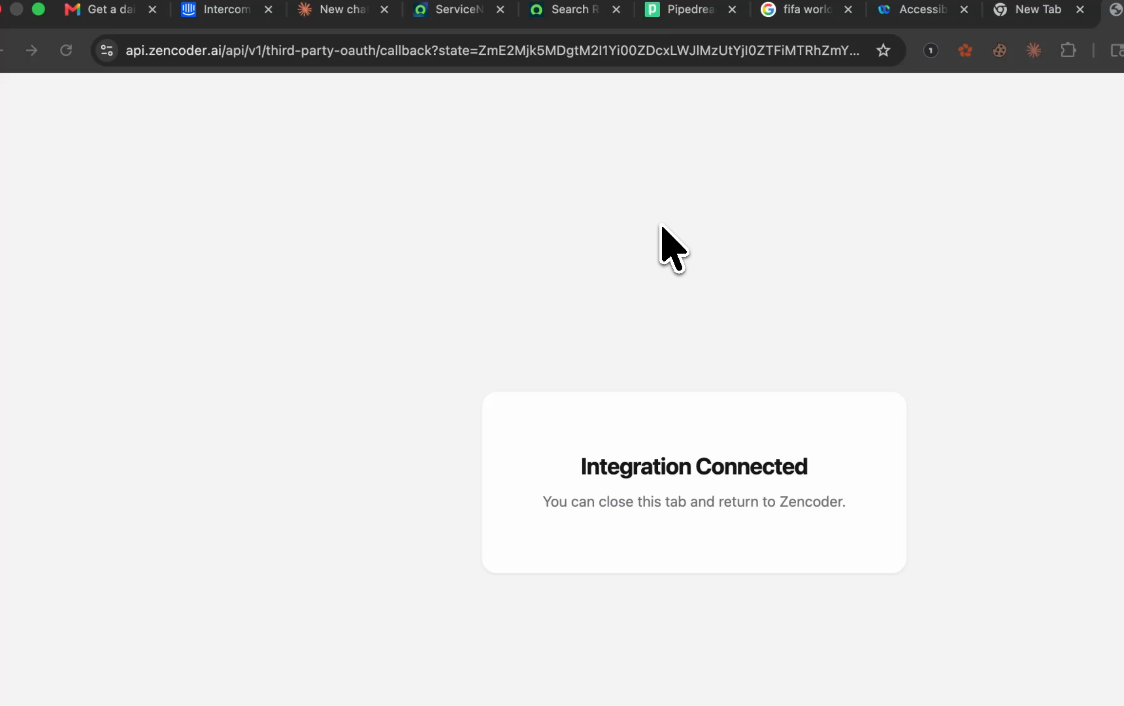Click the Gmail favicon on first tab
This screenshot has width=1124, height=706.
pos(73,10)
